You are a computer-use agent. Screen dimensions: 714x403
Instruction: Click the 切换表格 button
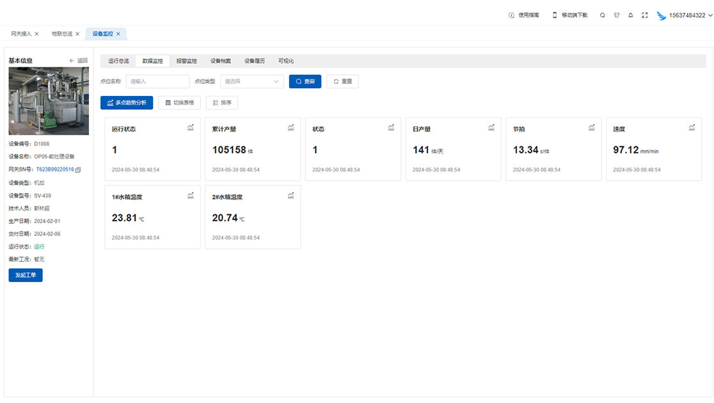[x=180, y=102]
